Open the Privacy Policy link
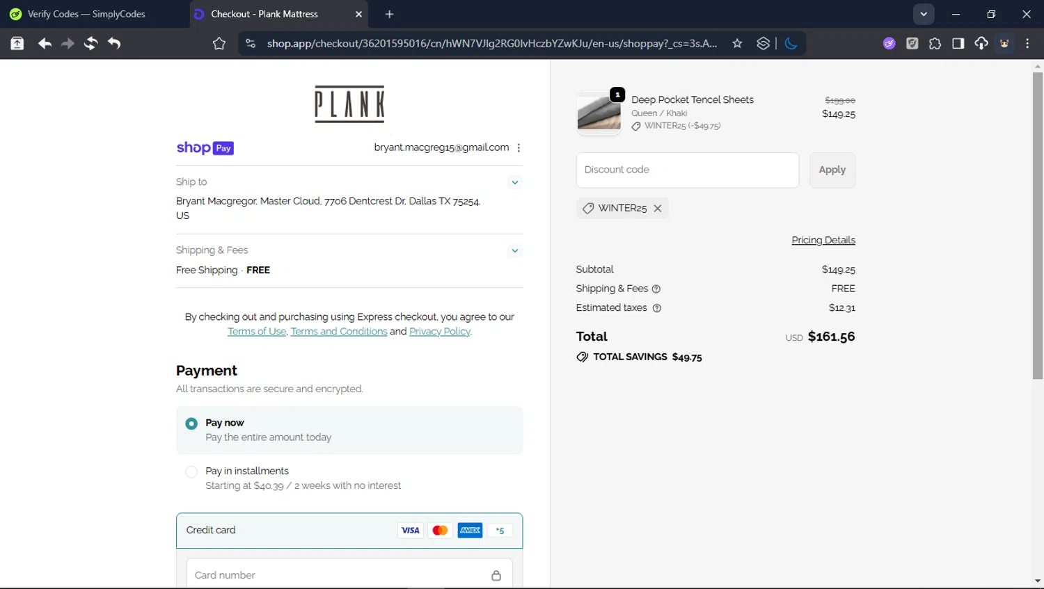Screen dimensions: 1044x589 pos(440,332)
